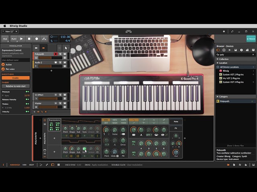Screen dimensions: 257x192
Task: Toggle the Per-voice checkbox
Action: click(x=3, y=69)
